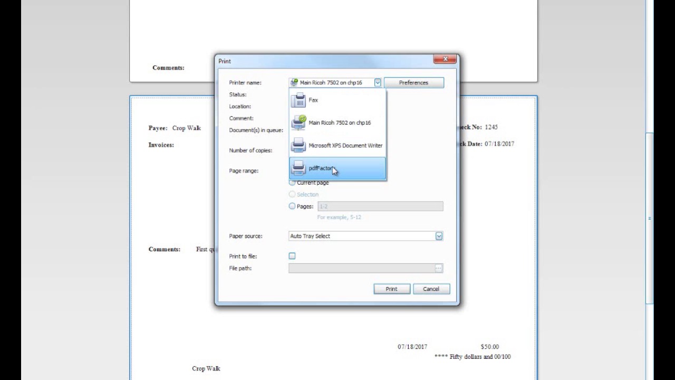Collapse the Printer name dropdown arrow
Screen dimensions: 675x380
tap(377, 82)
